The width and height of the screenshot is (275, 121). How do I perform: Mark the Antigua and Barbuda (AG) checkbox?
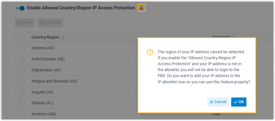click(x=22, y=81)
